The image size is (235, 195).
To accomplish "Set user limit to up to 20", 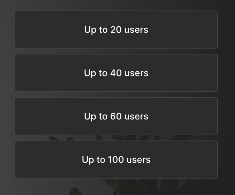I will (116, 30).
